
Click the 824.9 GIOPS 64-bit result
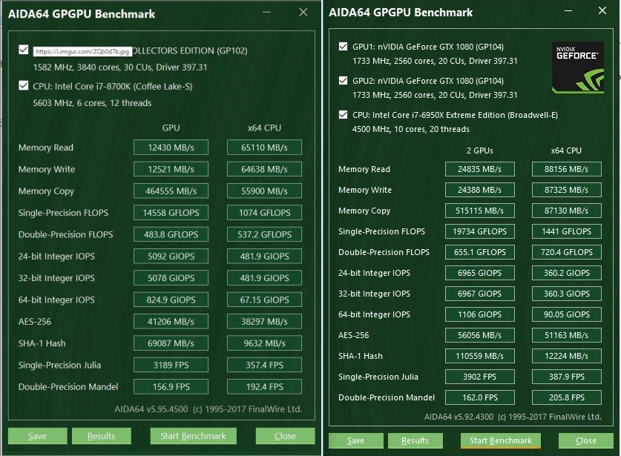[x=171, y=300]
